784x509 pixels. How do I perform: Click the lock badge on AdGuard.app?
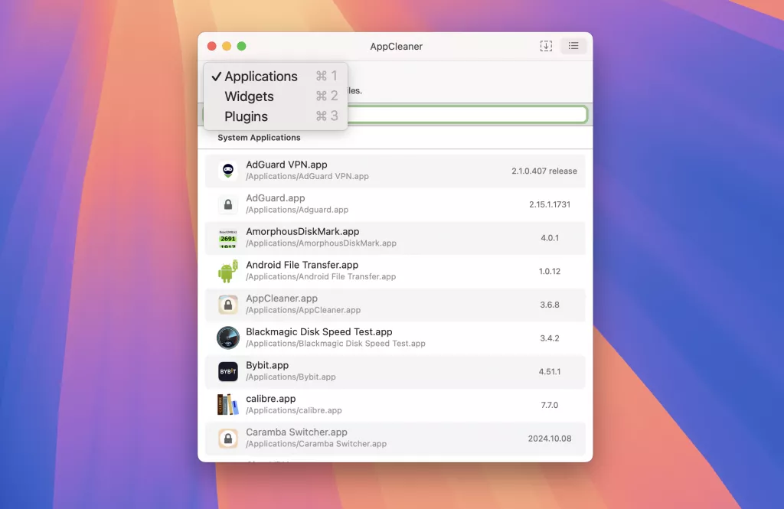point(227,203)
